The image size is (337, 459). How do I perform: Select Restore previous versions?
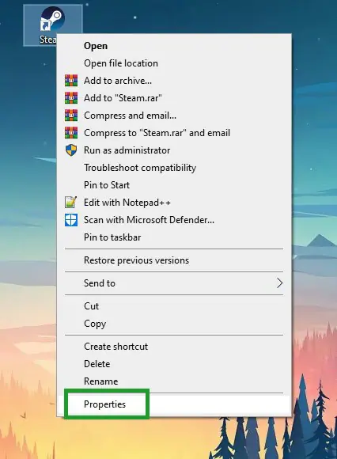(174, 260)
